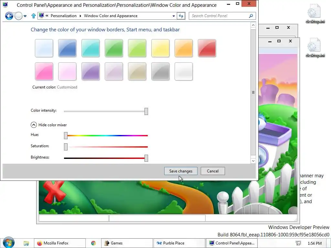Click the Window Color and Appearance breadcrumb
331x248 pixels.
tap(111, 16)
